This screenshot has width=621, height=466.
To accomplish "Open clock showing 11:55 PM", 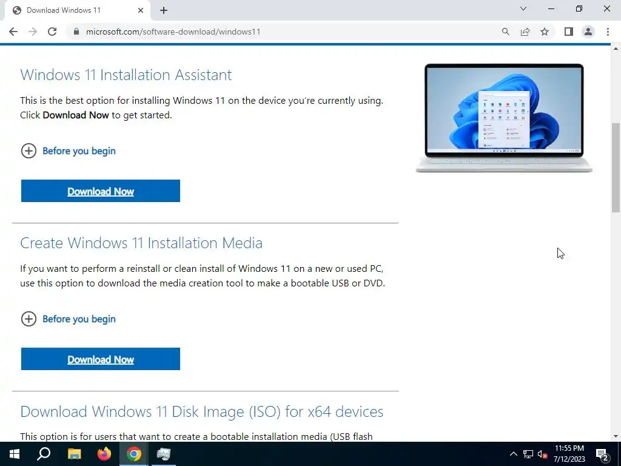I will [x=569, y=454].
